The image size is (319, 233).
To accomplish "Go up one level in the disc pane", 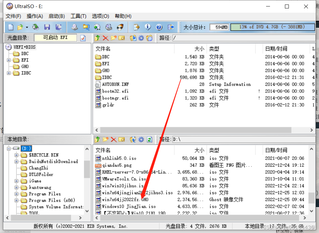I will pyautogui.click(x=97, y=38).
